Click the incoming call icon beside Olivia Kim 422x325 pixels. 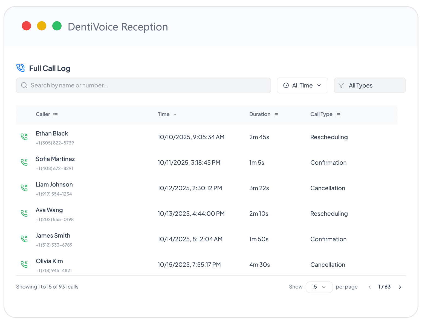pos(24,264)
